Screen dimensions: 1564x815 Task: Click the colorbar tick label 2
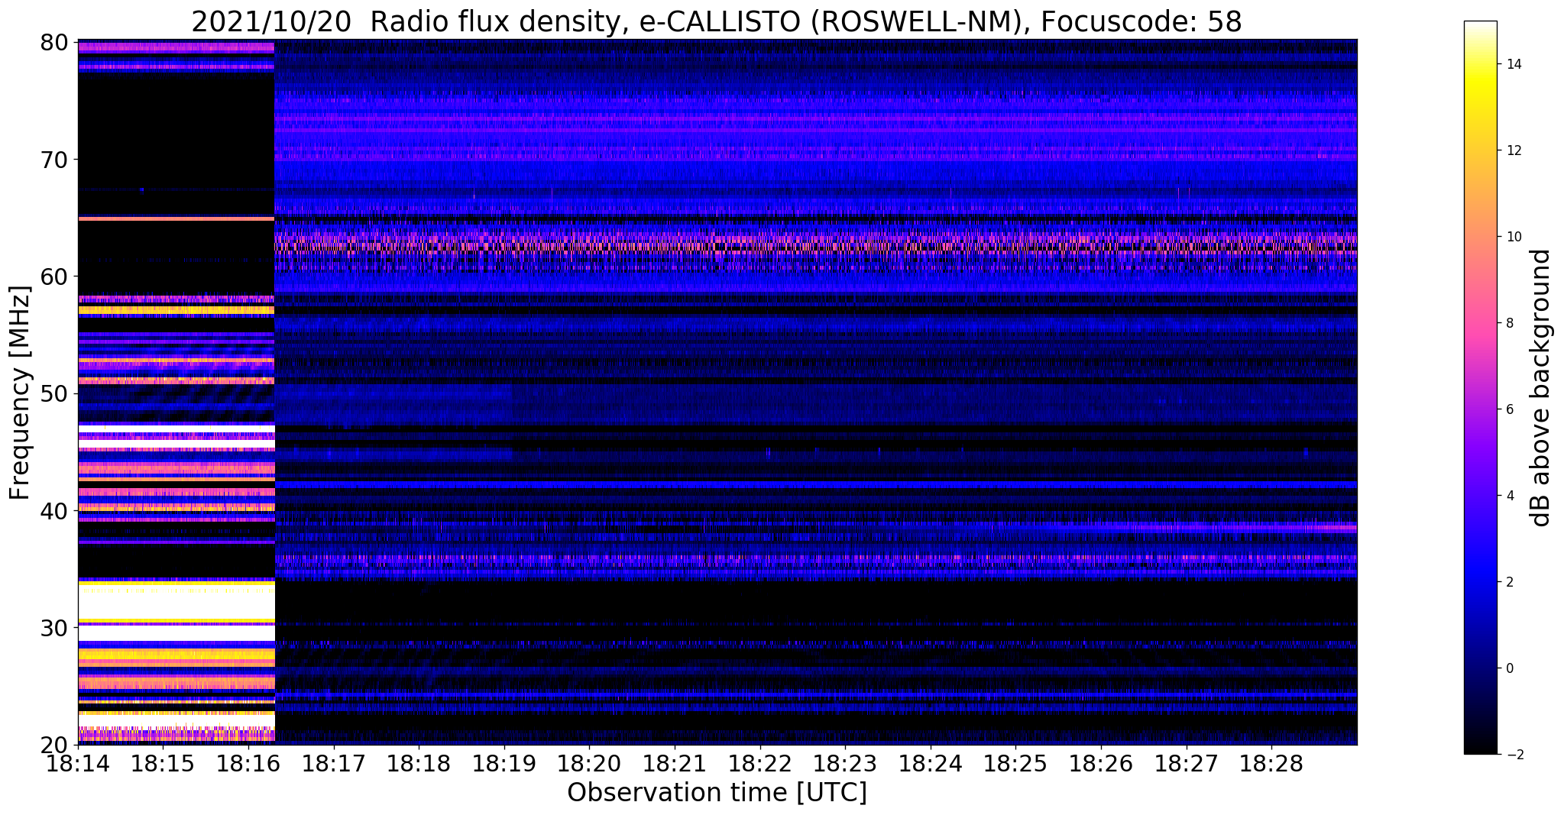click(x=1509, y=582)
